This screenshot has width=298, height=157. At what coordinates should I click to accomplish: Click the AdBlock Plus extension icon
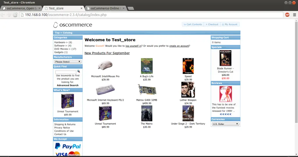click(287, 15)
